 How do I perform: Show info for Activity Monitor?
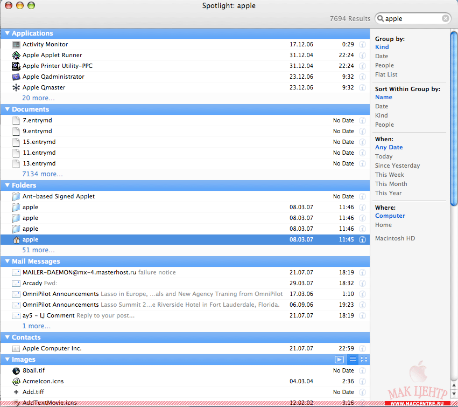click(362, 45)
